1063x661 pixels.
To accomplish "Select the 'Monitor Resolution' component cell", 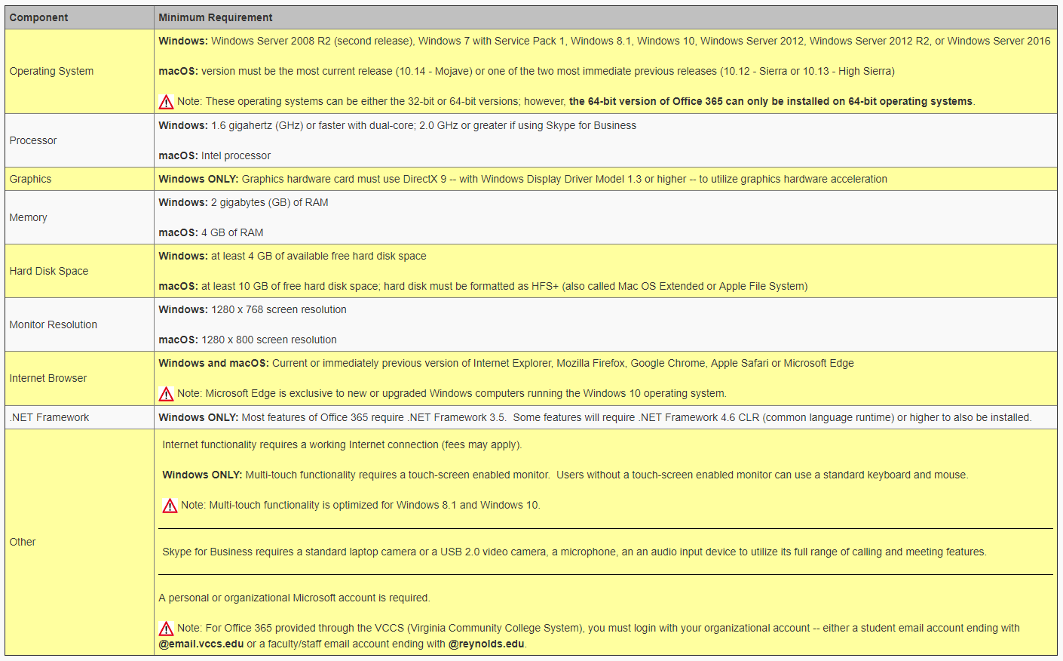I will point(79,324).
